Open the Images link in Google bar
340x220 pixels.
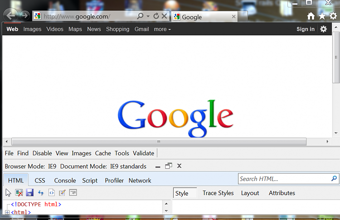click(x=32, y=29)
